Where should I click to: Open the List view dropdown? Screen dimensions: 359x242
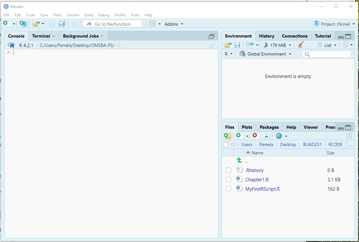click(x=327, y=45)
